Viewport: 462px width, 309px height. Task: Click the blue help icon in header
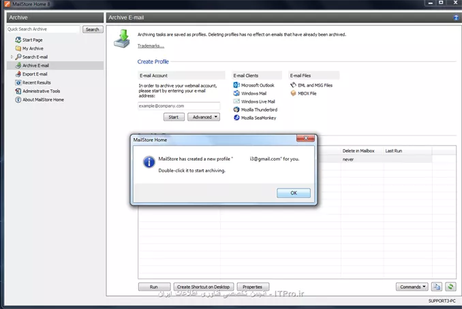(x=455, y=18)
